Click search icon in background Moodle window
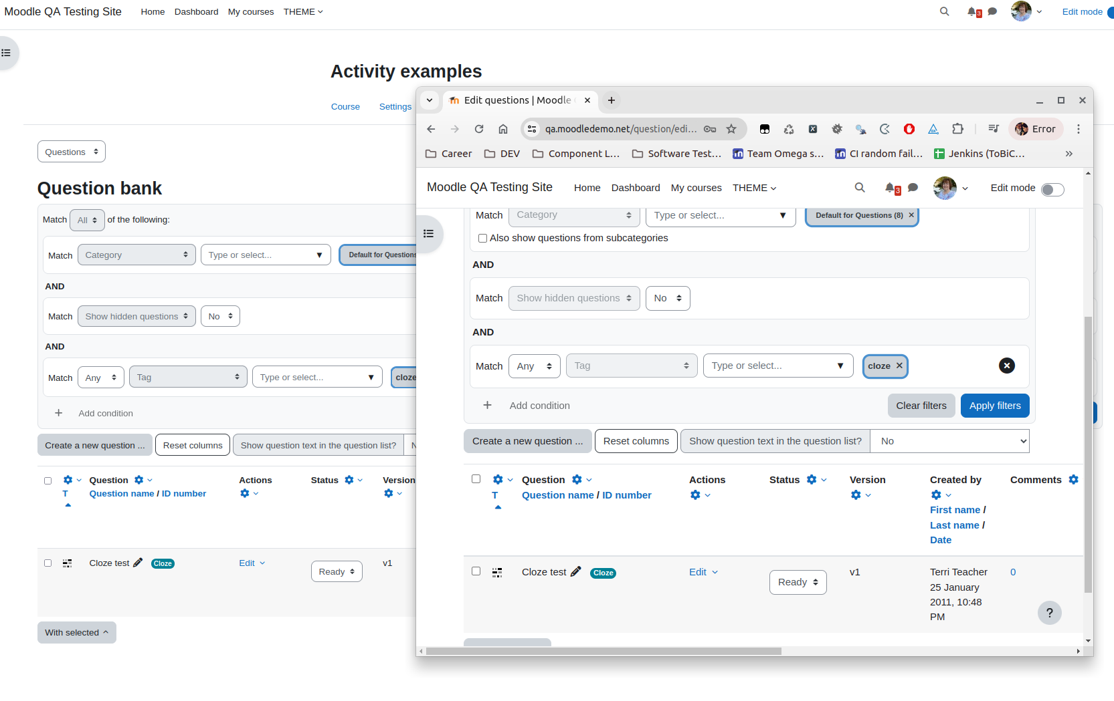This screenshot has height=701, width=1114. (x=944, y=11)
